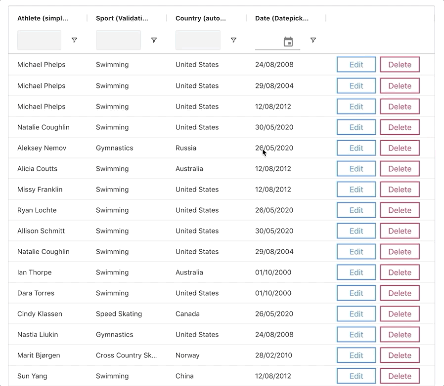
Task: Edit the Ian Thorpe row
Action: 356,272
